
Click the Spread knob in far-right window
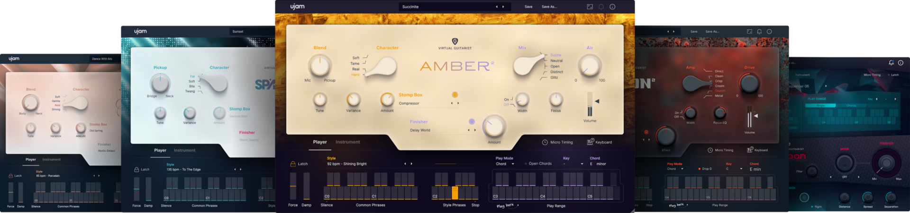tap(867, 197)
